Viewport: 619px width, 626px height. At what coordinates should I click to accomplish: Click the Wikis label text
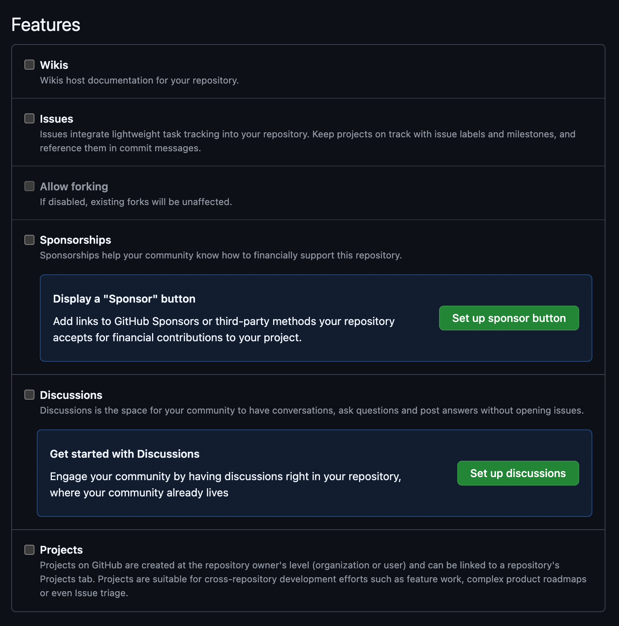click(x=54, y=65)
